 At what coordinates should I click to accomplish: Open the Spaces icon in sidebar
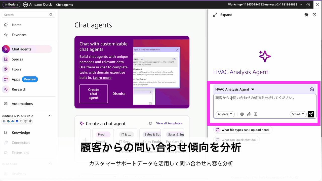[6, 59]
